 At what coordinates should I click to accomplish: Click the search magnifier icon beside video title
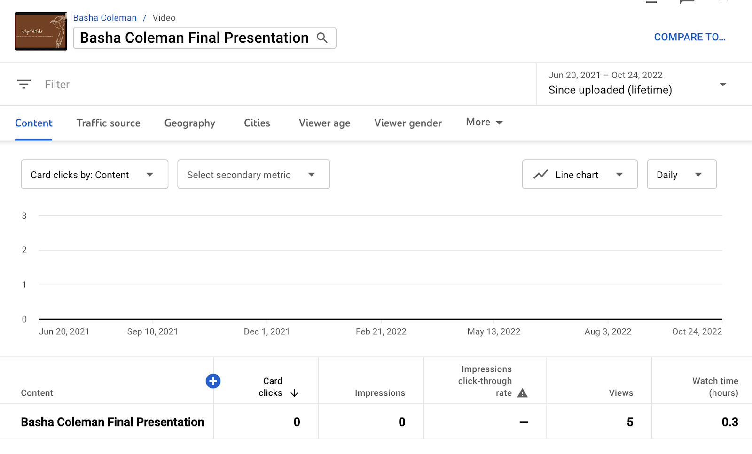[322, 38]
